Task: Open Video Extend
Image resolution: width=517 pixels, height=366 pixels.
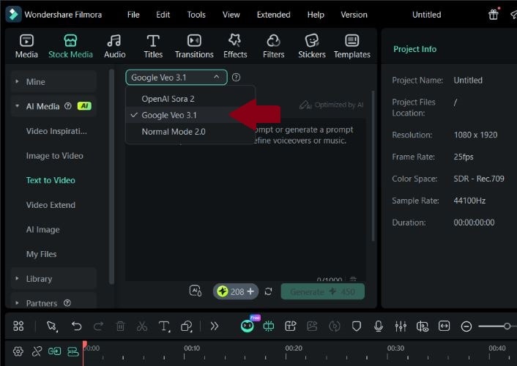Action: (x=51, y=205)
